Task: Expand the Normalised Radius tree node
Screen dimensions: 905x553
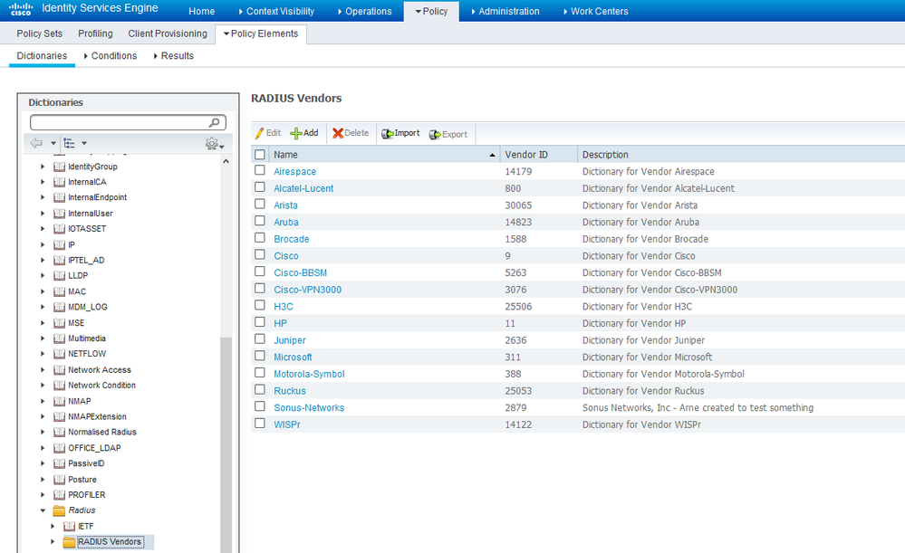Action: pyautogui.click(x=43, y=432)
